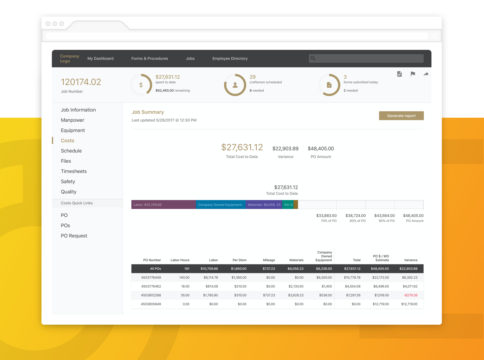Open My Dashboard in navigation bar

pyautogui.click(x=101, y=58)
